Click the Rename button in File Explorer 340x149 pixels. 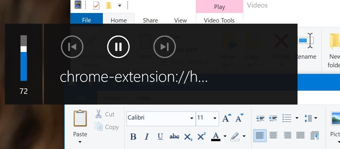point(305,47)
